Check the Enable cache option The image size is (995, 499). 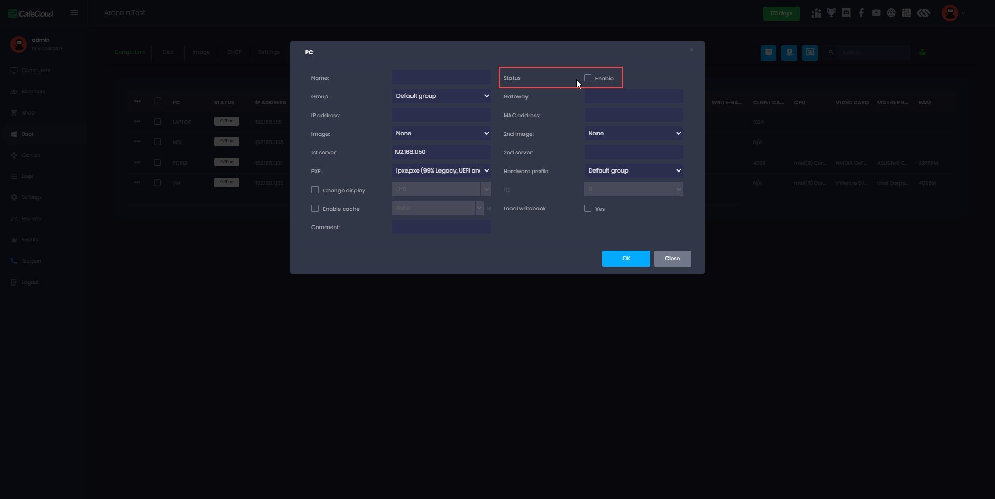(316, 208)
